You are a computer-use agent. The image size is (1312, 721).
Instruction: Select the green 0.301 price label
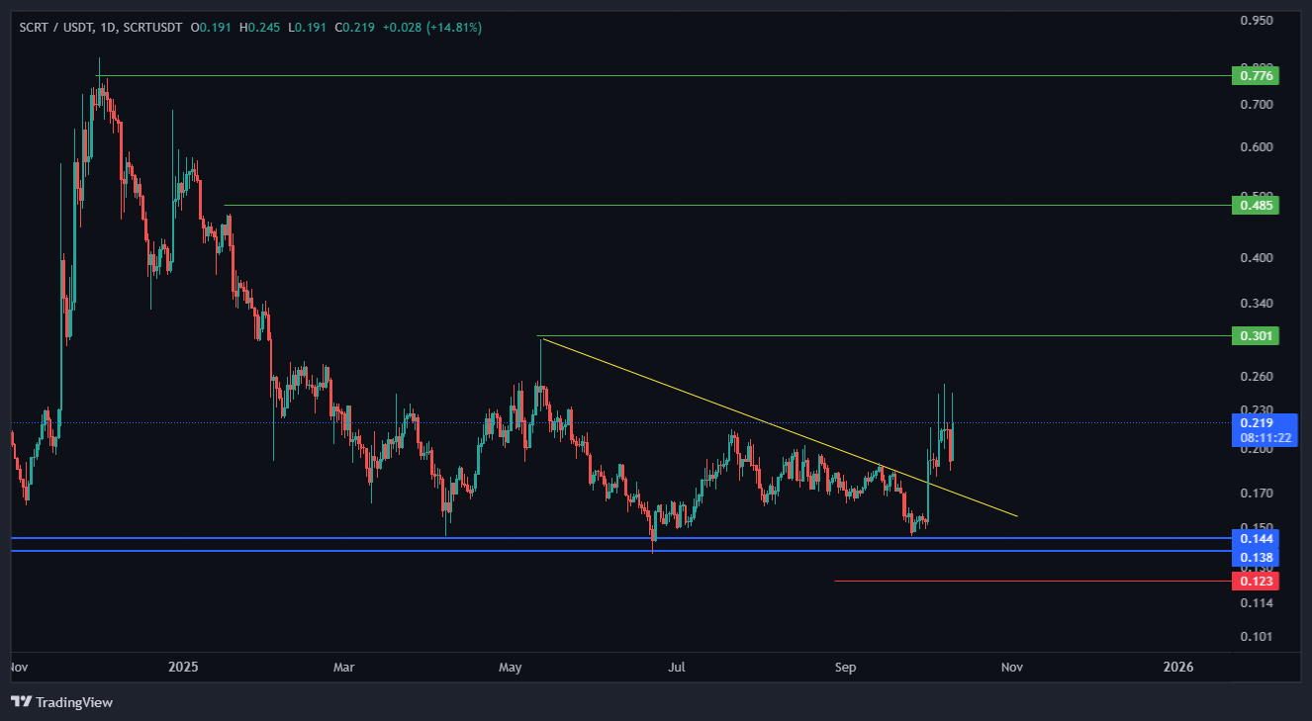tap(1255, 336)
